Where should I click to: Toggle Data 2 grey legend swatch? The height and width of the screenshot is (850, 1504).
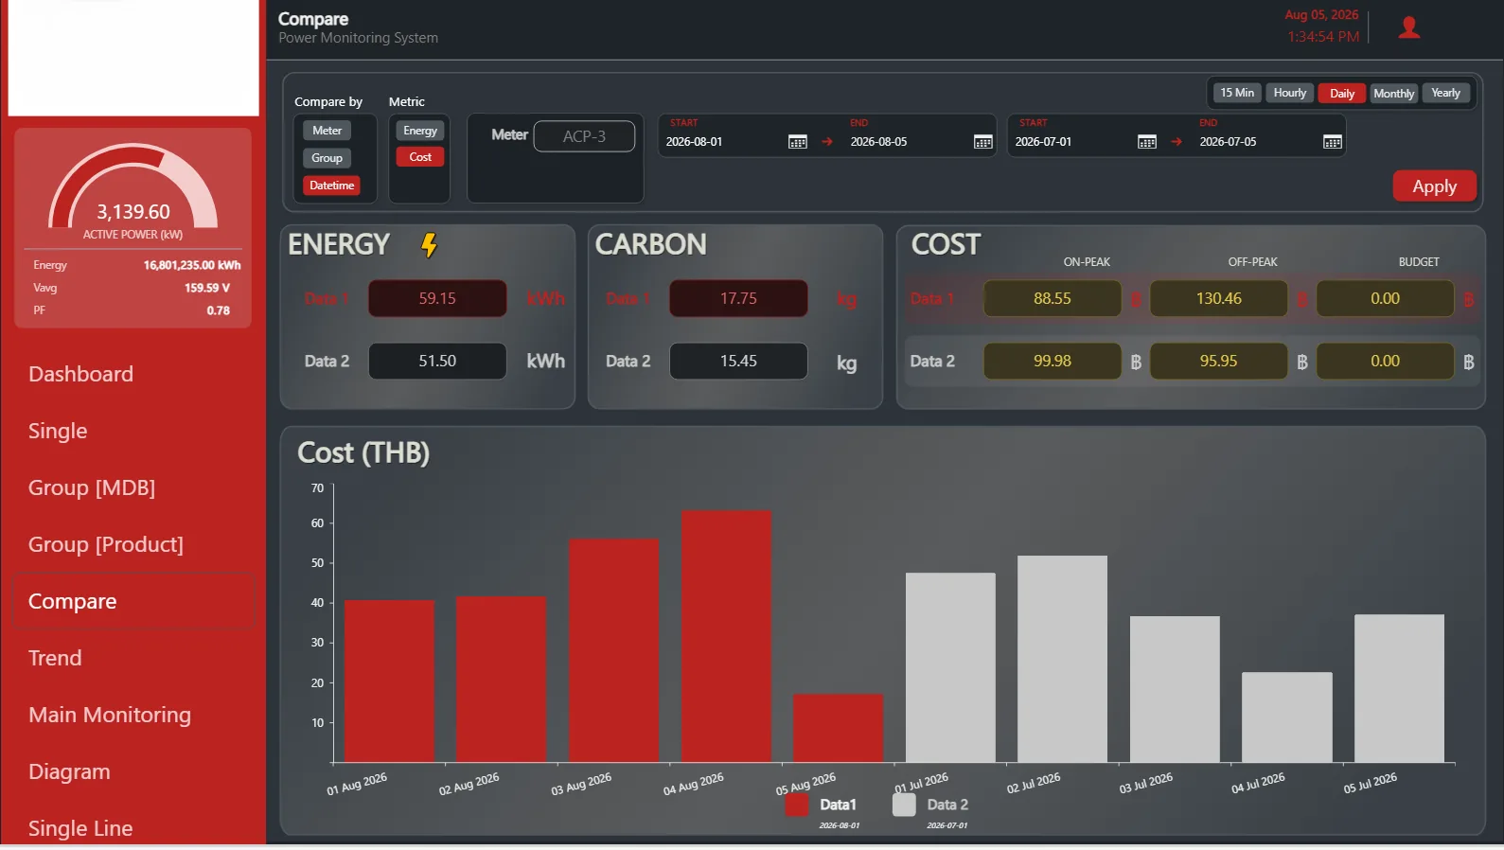click(904, 805)
